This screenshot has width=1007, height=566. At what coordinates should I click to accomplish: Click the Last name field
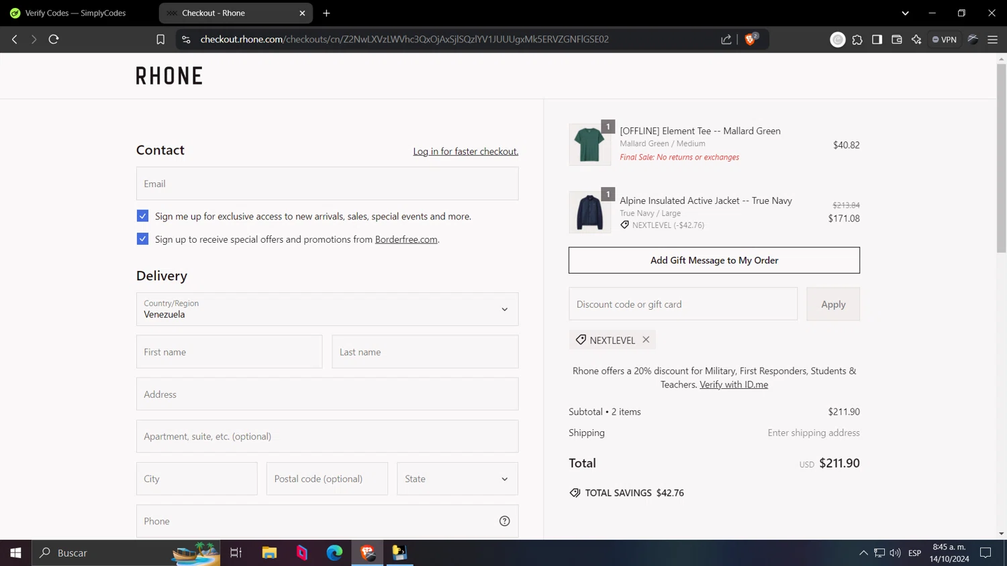click(426, 352)
